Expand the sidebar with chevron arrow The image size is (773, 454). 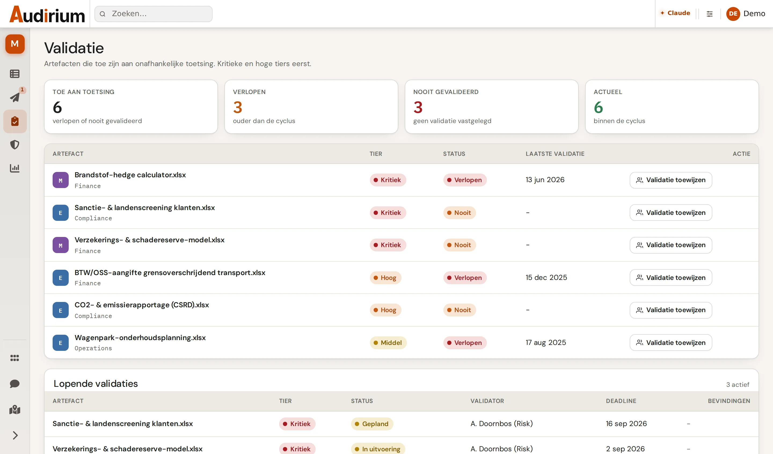15,435
